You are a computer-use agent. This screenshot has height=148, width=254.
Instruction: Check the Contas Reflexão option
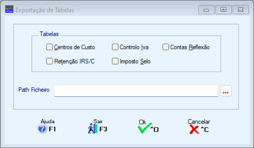pos(166,47)
